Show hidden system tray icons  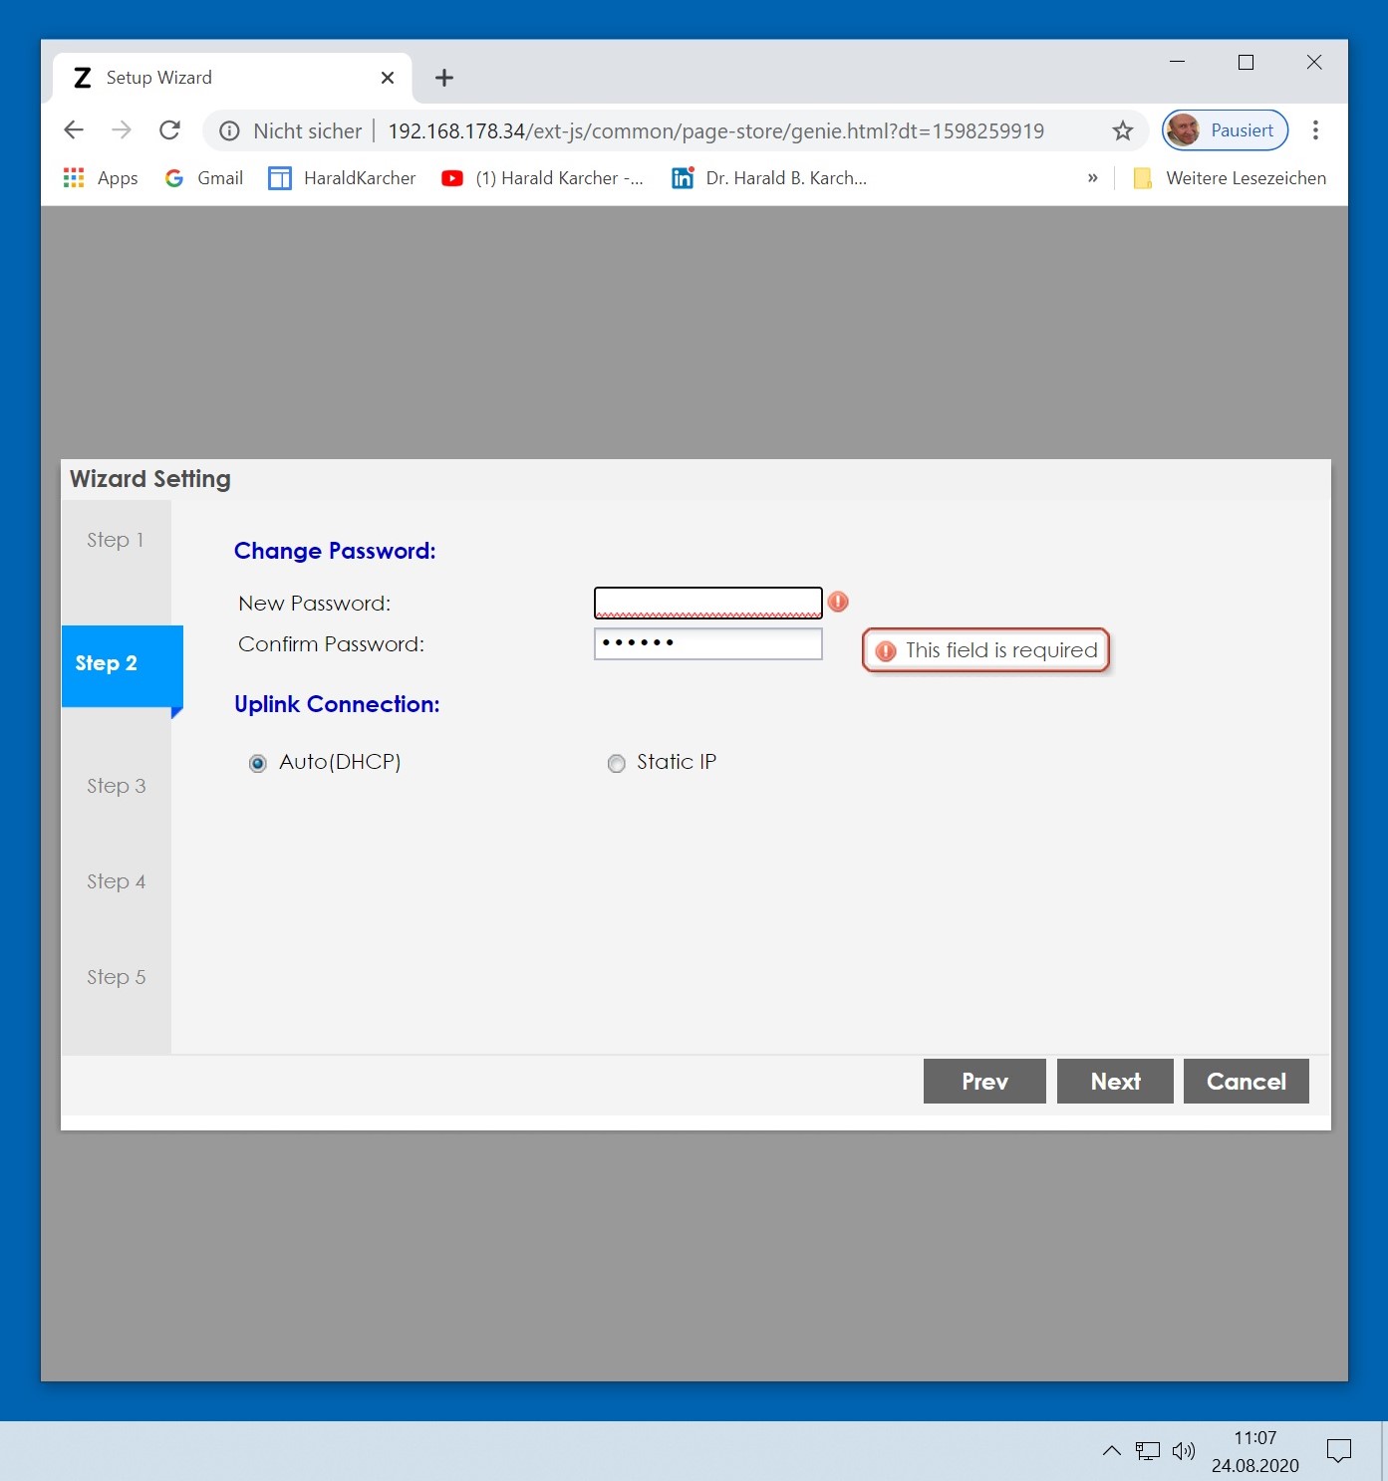[x=1112, y=1451]
